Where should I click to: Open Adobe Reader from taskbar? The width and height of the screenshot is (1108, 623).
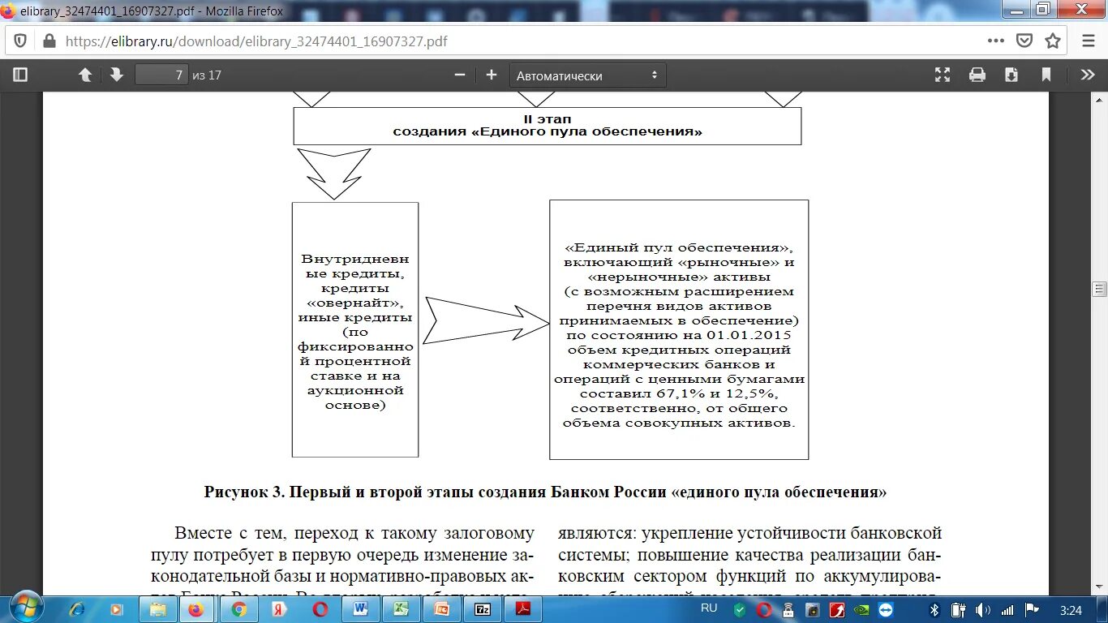(523, 609)
